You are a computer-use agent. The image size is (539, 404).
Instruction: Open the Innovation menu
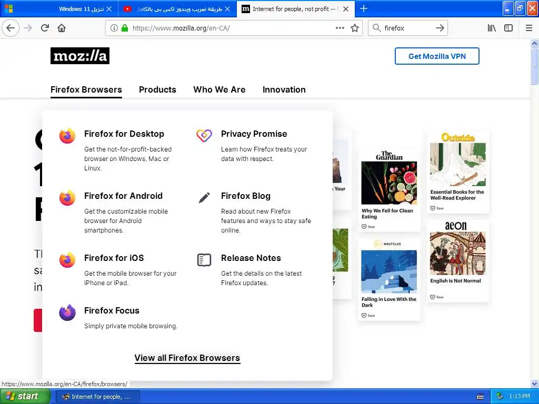point(284,89)
